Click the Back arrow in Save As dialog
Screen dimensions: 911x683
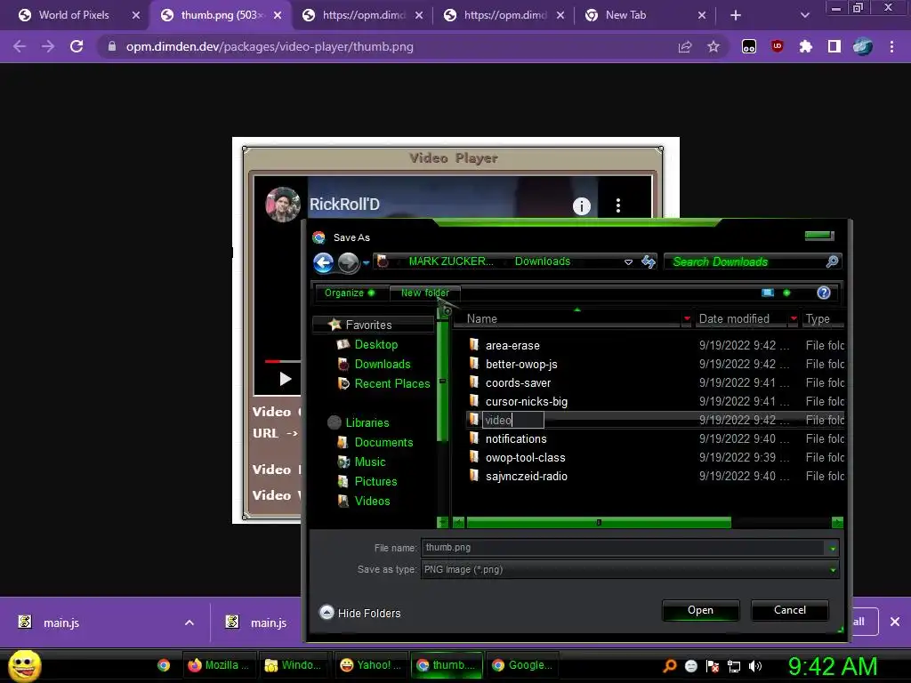tap(324, 262)
